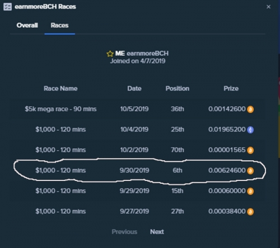Close the earnmoreBCH Races dialog
Image resolution: width=280 pixels, height=248 pixels.
tap(268, 7)
